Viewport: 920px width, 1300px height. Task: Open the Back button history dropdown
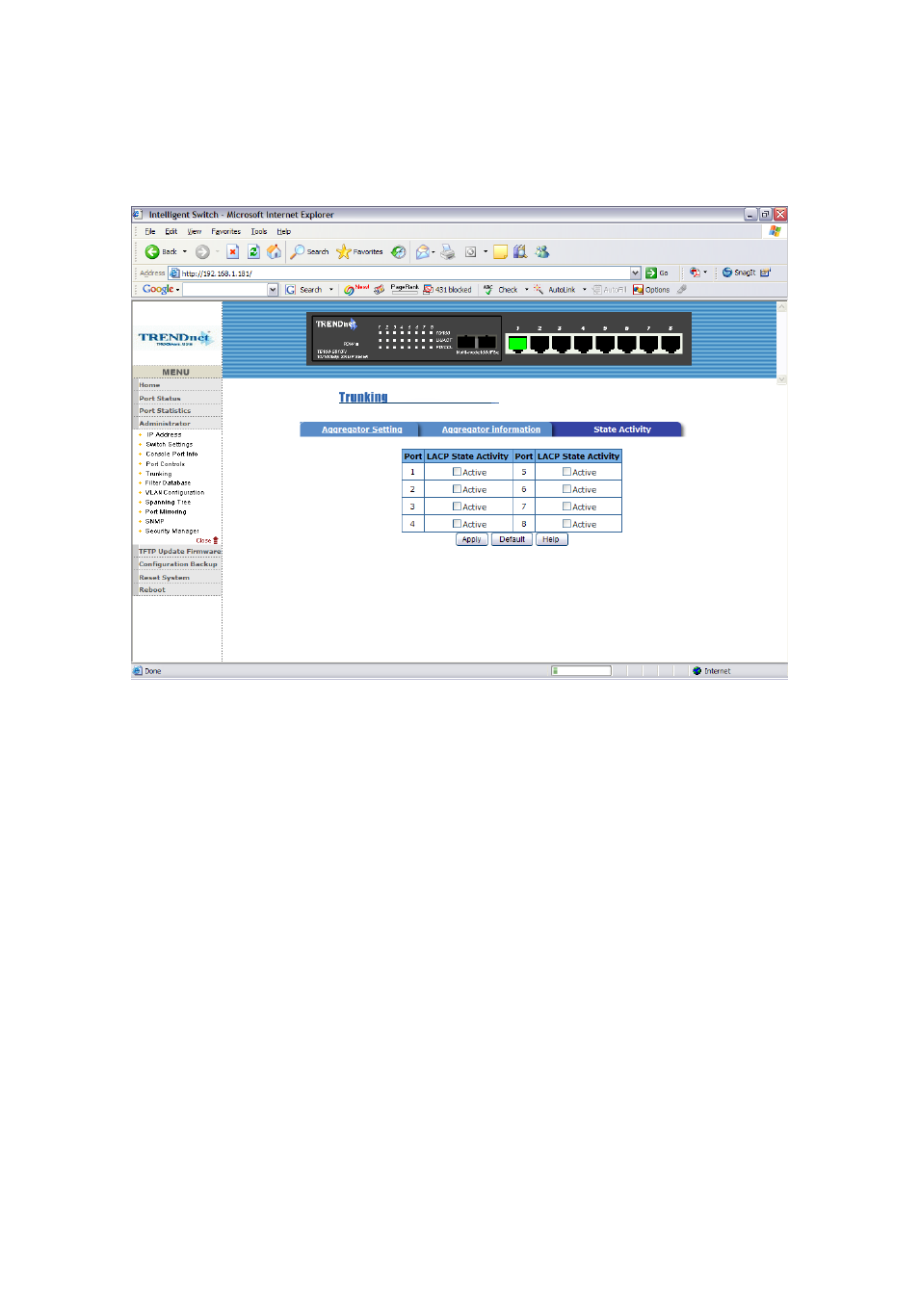185,251
